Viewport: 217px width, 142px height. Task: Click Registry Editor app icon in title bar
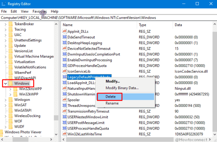click(4, 4)
